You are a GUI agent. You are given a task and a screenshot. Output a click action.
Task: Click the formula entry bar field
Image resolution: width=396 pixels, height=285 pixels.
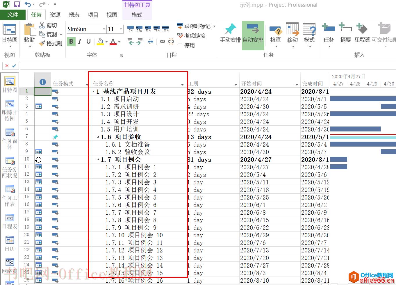tap(208, 66)
